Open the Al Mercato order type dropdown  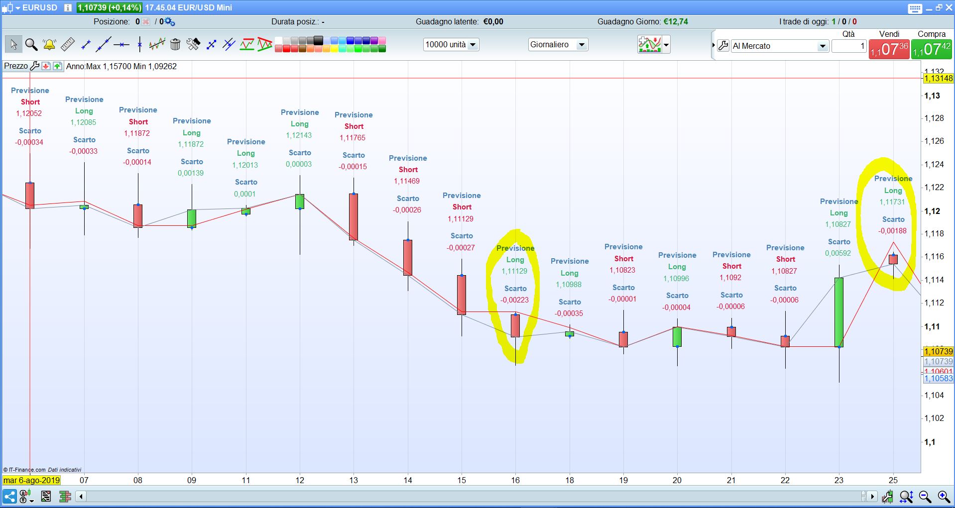point(779,46)
